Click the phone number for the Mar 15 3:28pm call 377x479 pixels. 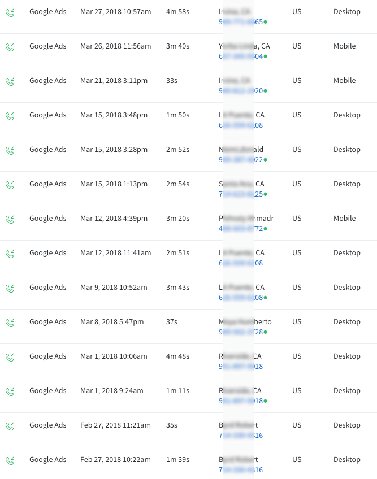click(241, 160)
